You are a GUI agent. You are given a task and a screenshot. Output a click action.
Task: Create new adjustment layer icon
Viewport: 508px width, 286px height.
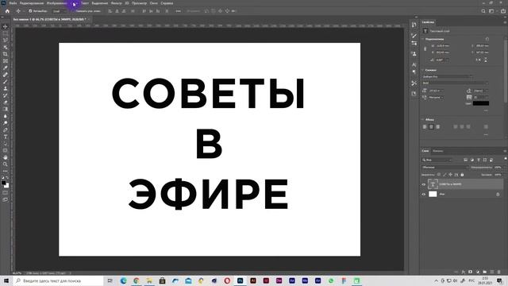click(x=478, y=272)
